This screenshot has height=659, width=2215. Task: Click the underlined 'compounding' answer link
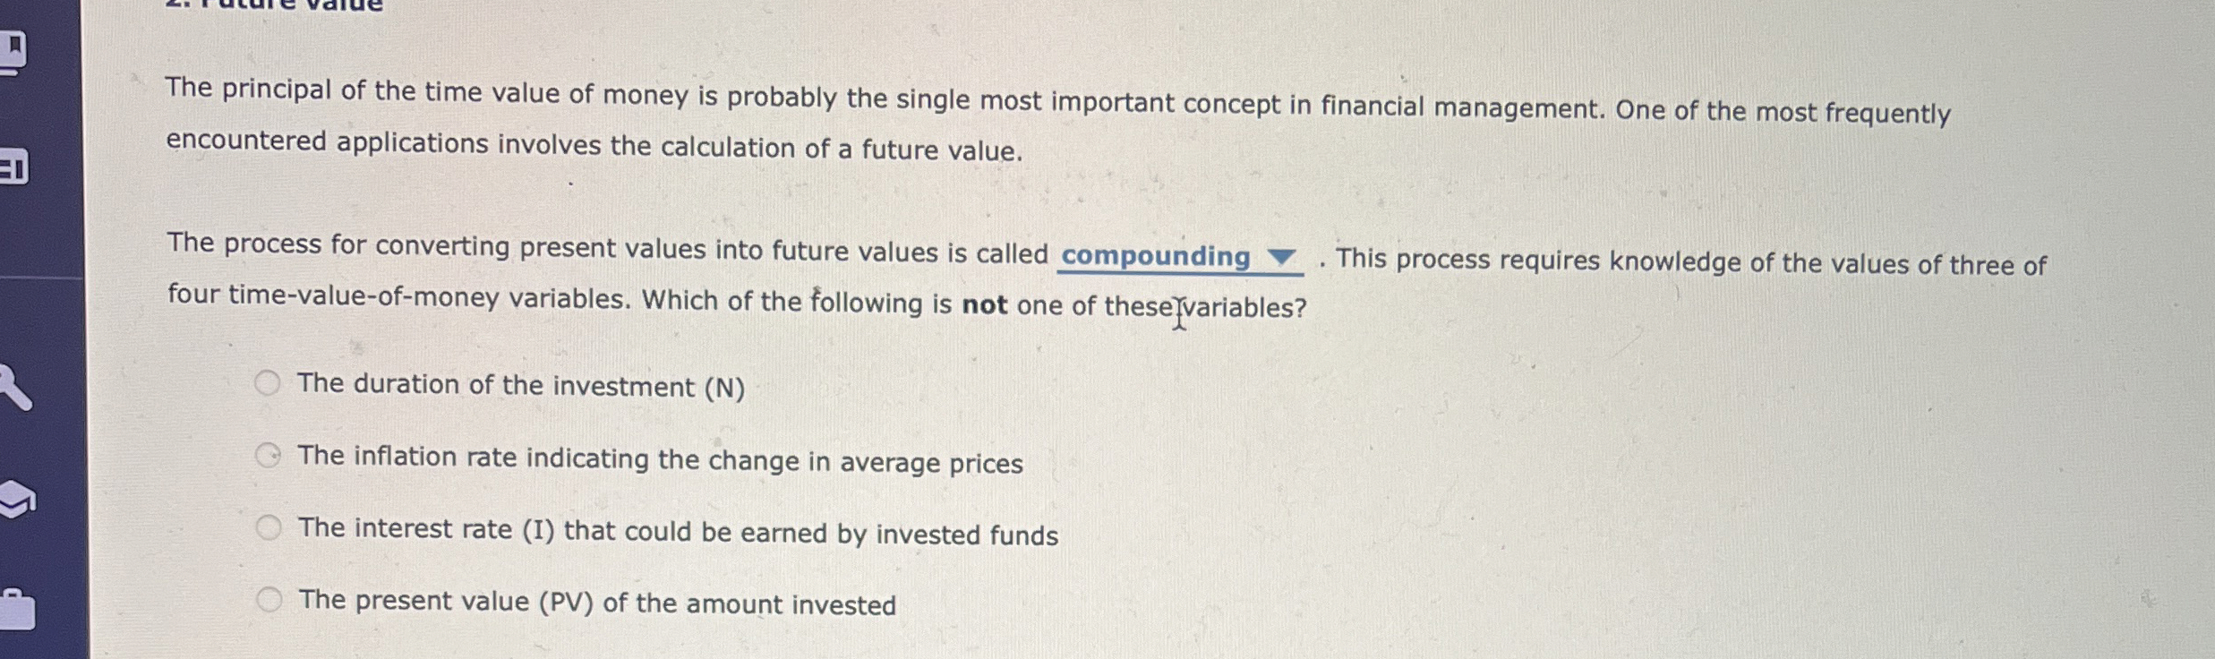click(x=1154, y=258)
